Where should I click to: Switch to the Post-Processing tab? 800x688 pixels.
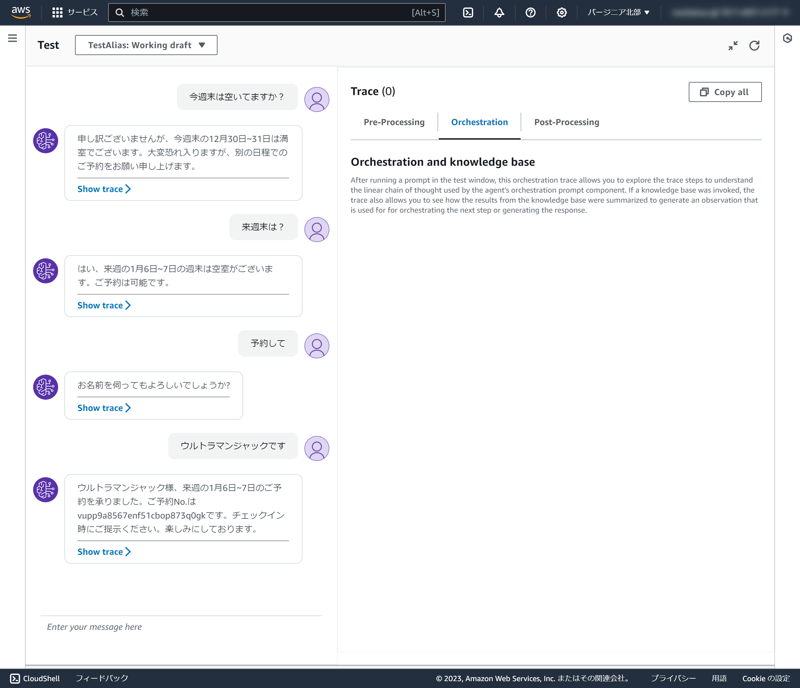point(567,122)
